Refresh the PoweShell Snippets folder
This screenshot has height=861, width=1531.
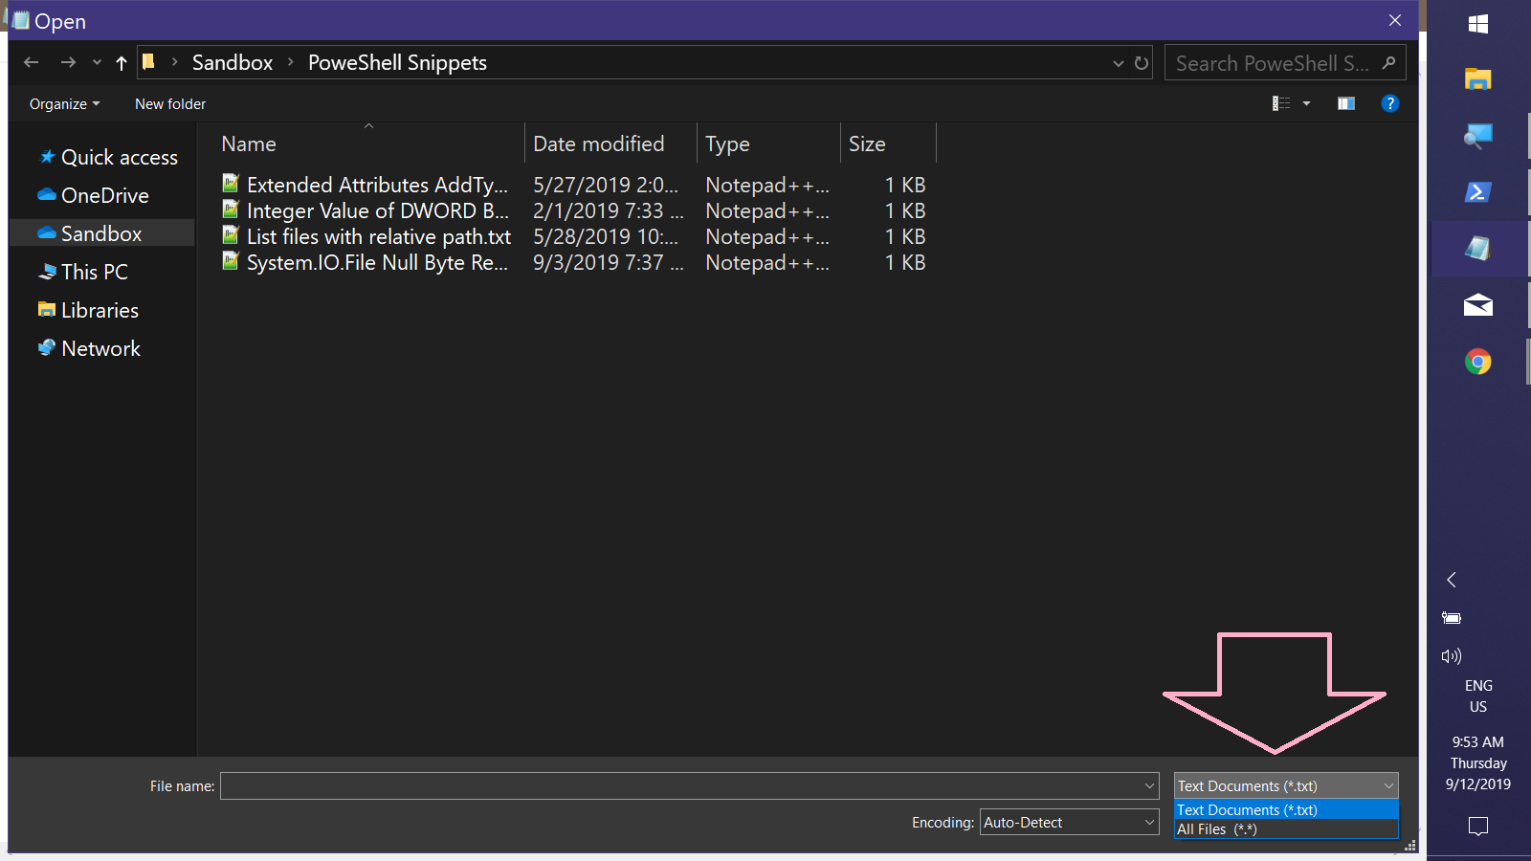pyautogui.click(x=1142, y=63)
